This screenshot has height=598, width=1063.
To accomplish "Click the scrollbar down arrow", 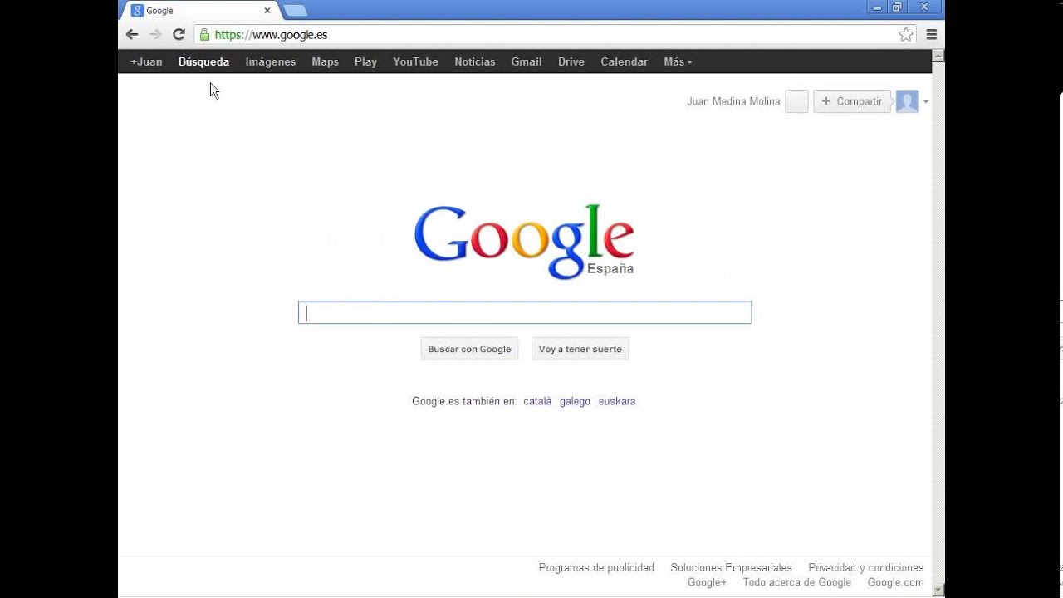I will pos(938,591).
